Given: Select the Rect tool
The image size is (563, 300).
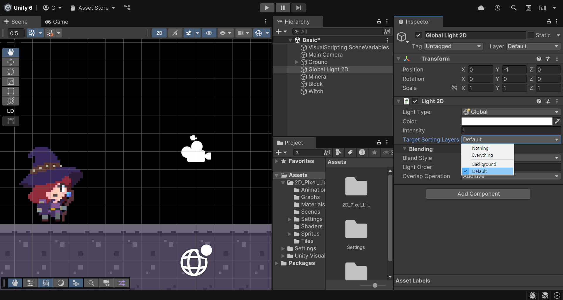Looking at the screenshot, I should tap(11, 91).
